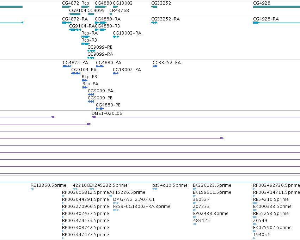This screenshot has height=240, width=300.
Task: Click the CG9104 gene glyph
Action: 75,14
